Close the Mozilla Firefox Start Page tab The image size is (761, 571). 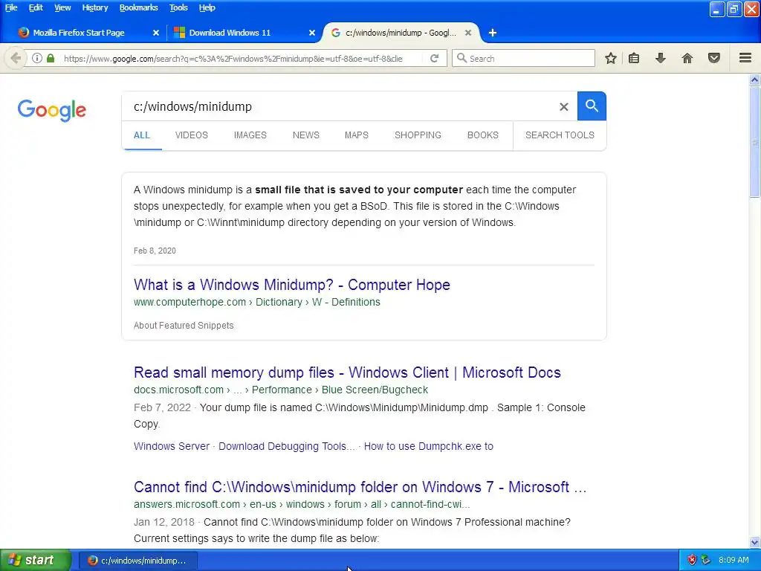pos(156,33)
